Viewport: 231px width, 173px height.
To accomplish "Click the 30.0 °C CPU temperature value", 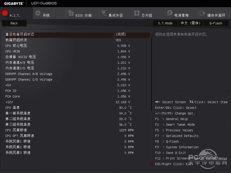I will (x=126, y=108).
